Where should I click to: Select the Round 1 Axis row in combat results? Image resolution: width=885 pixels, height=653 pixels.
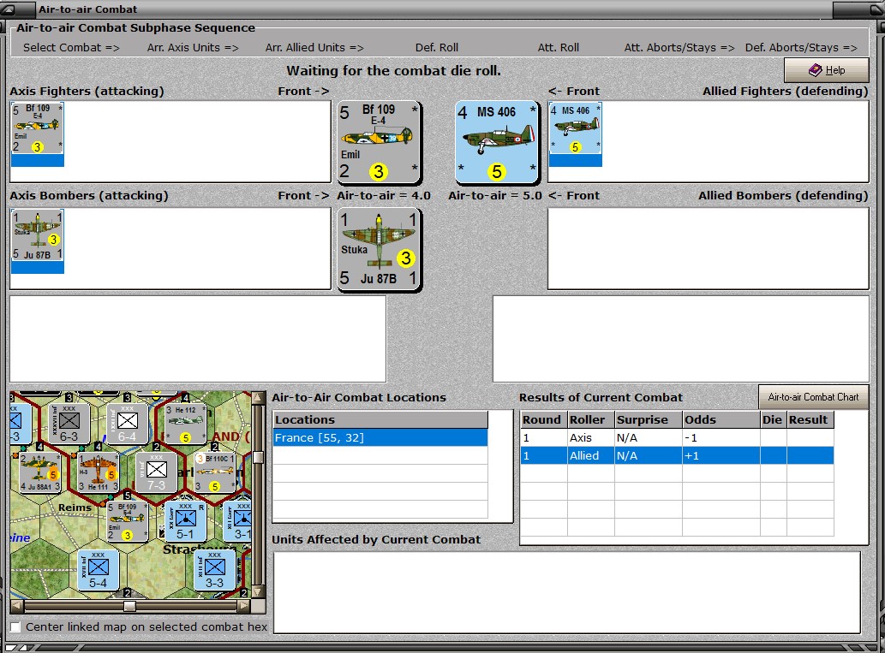pos(677,437)
